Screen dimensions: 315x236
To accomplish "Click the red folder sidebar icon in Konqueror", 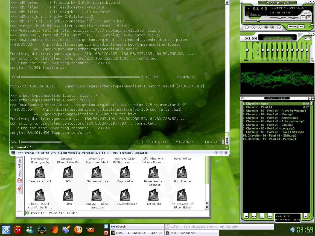I will tap(19, 181).
